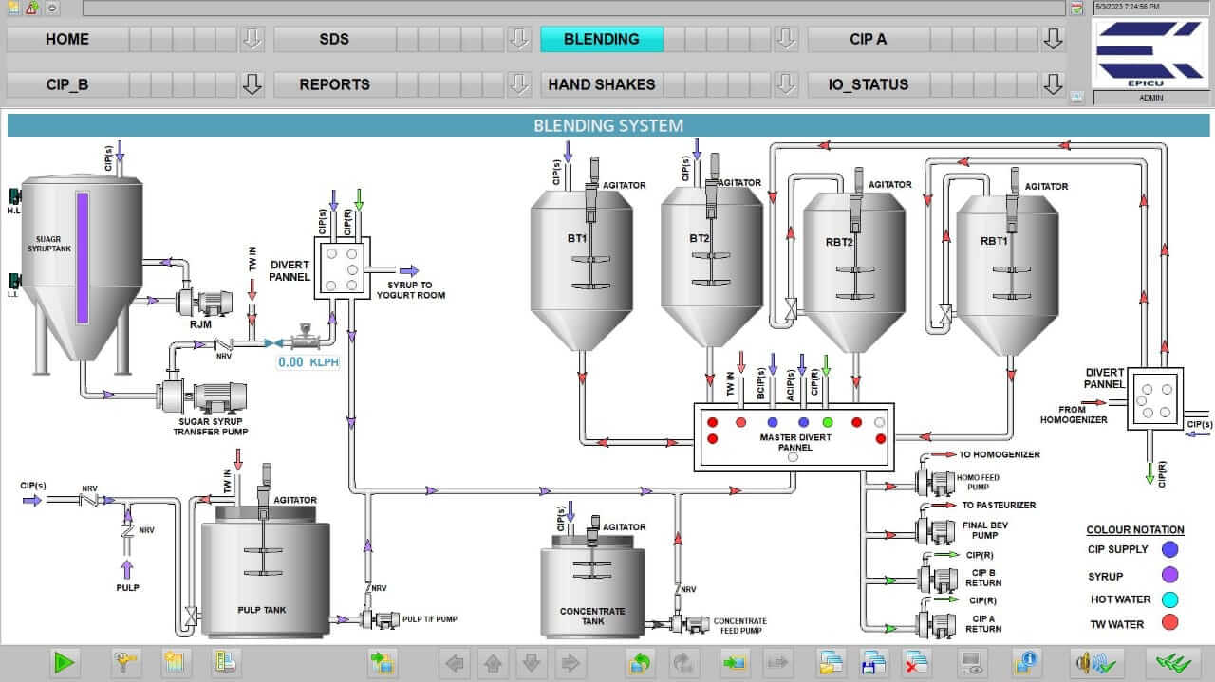Click the CIP SUPPLY blue legend circle

point(1169,549)
